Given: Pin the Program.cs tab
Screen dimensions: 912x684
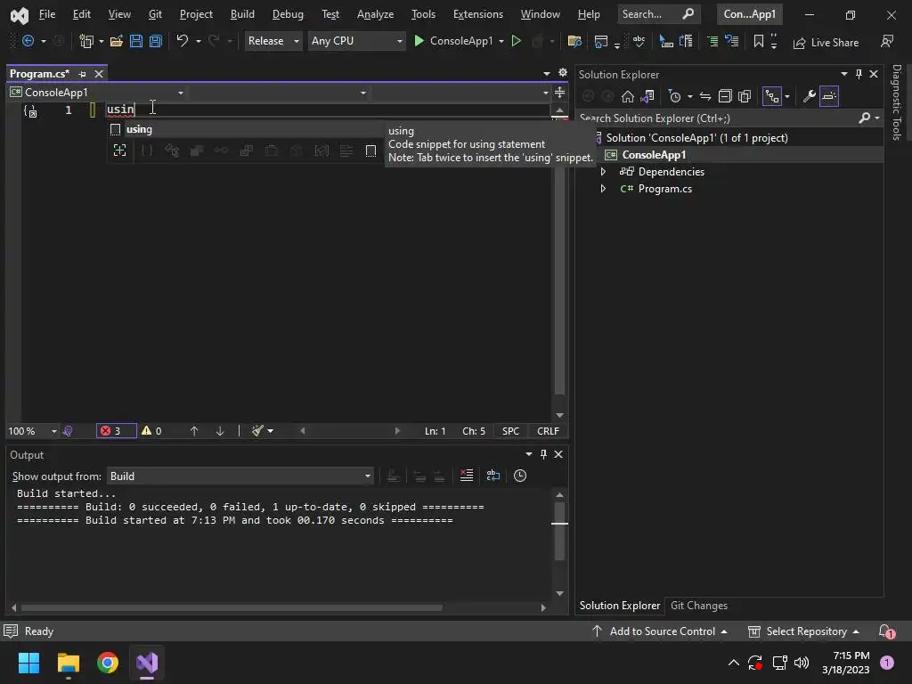Looking at the screenshot, I should coord(82,74).
